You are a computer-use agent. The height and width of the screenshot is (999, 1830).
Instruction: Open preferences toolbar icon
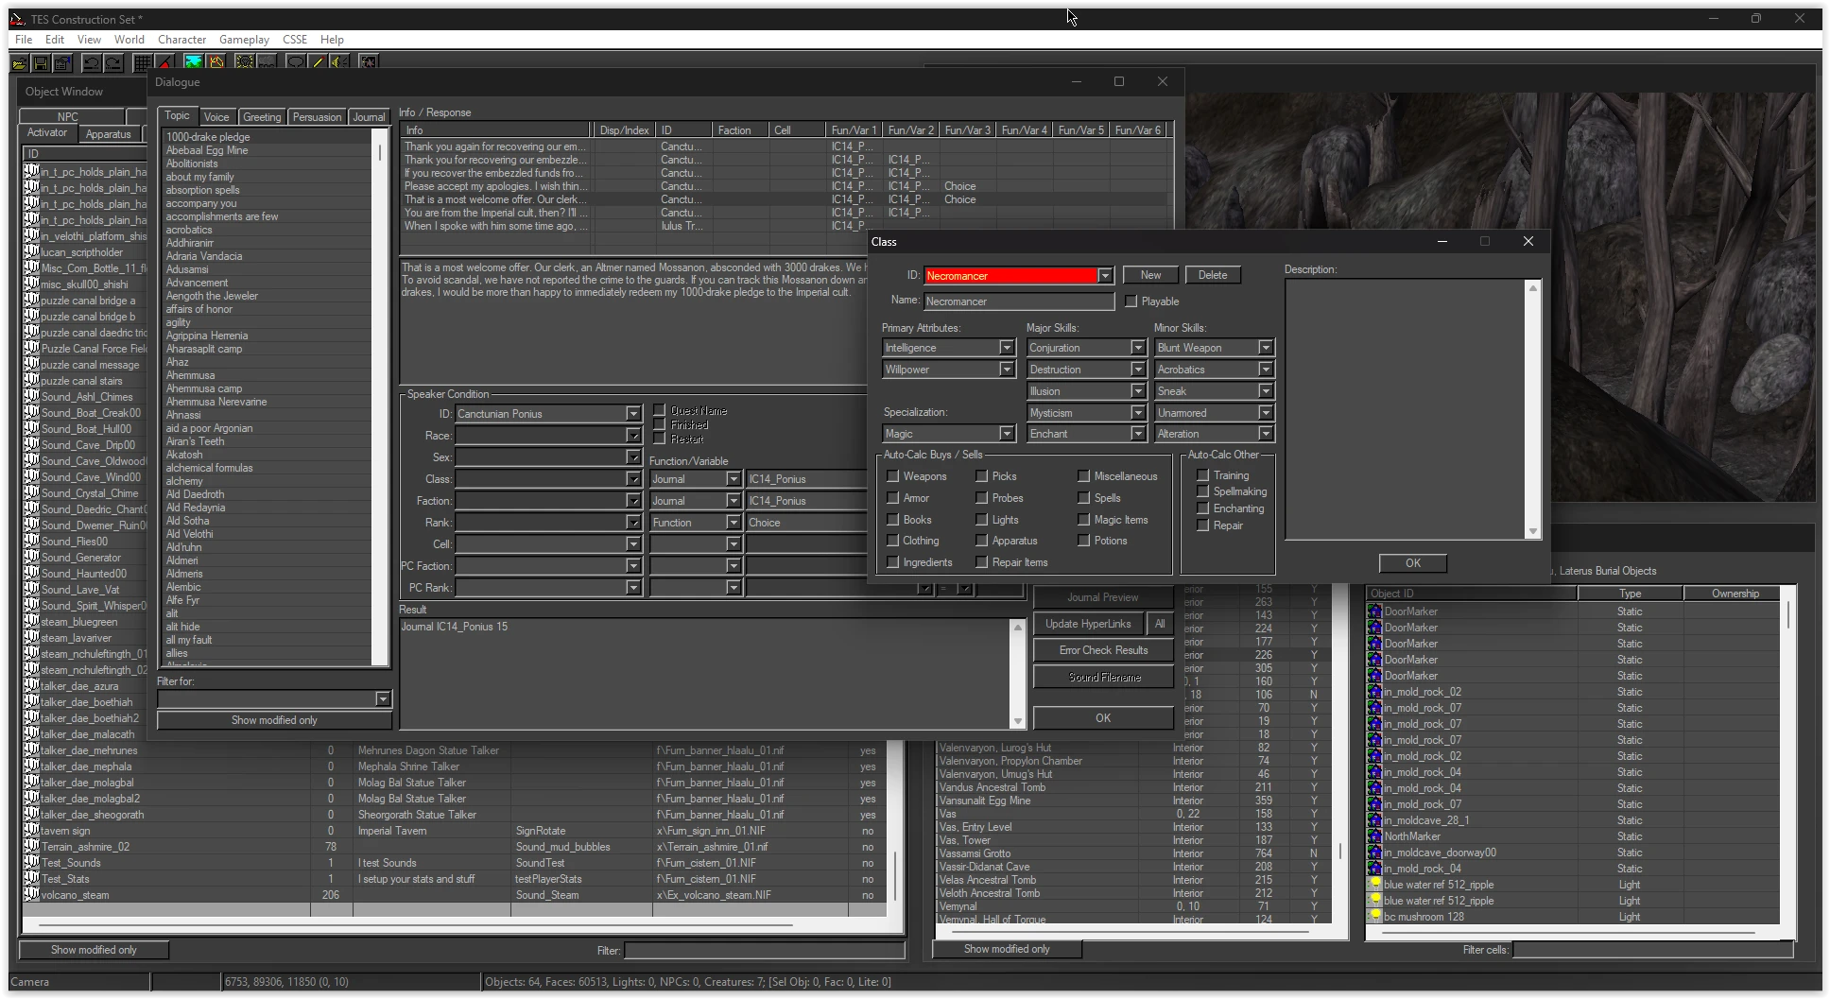(62, 63)
